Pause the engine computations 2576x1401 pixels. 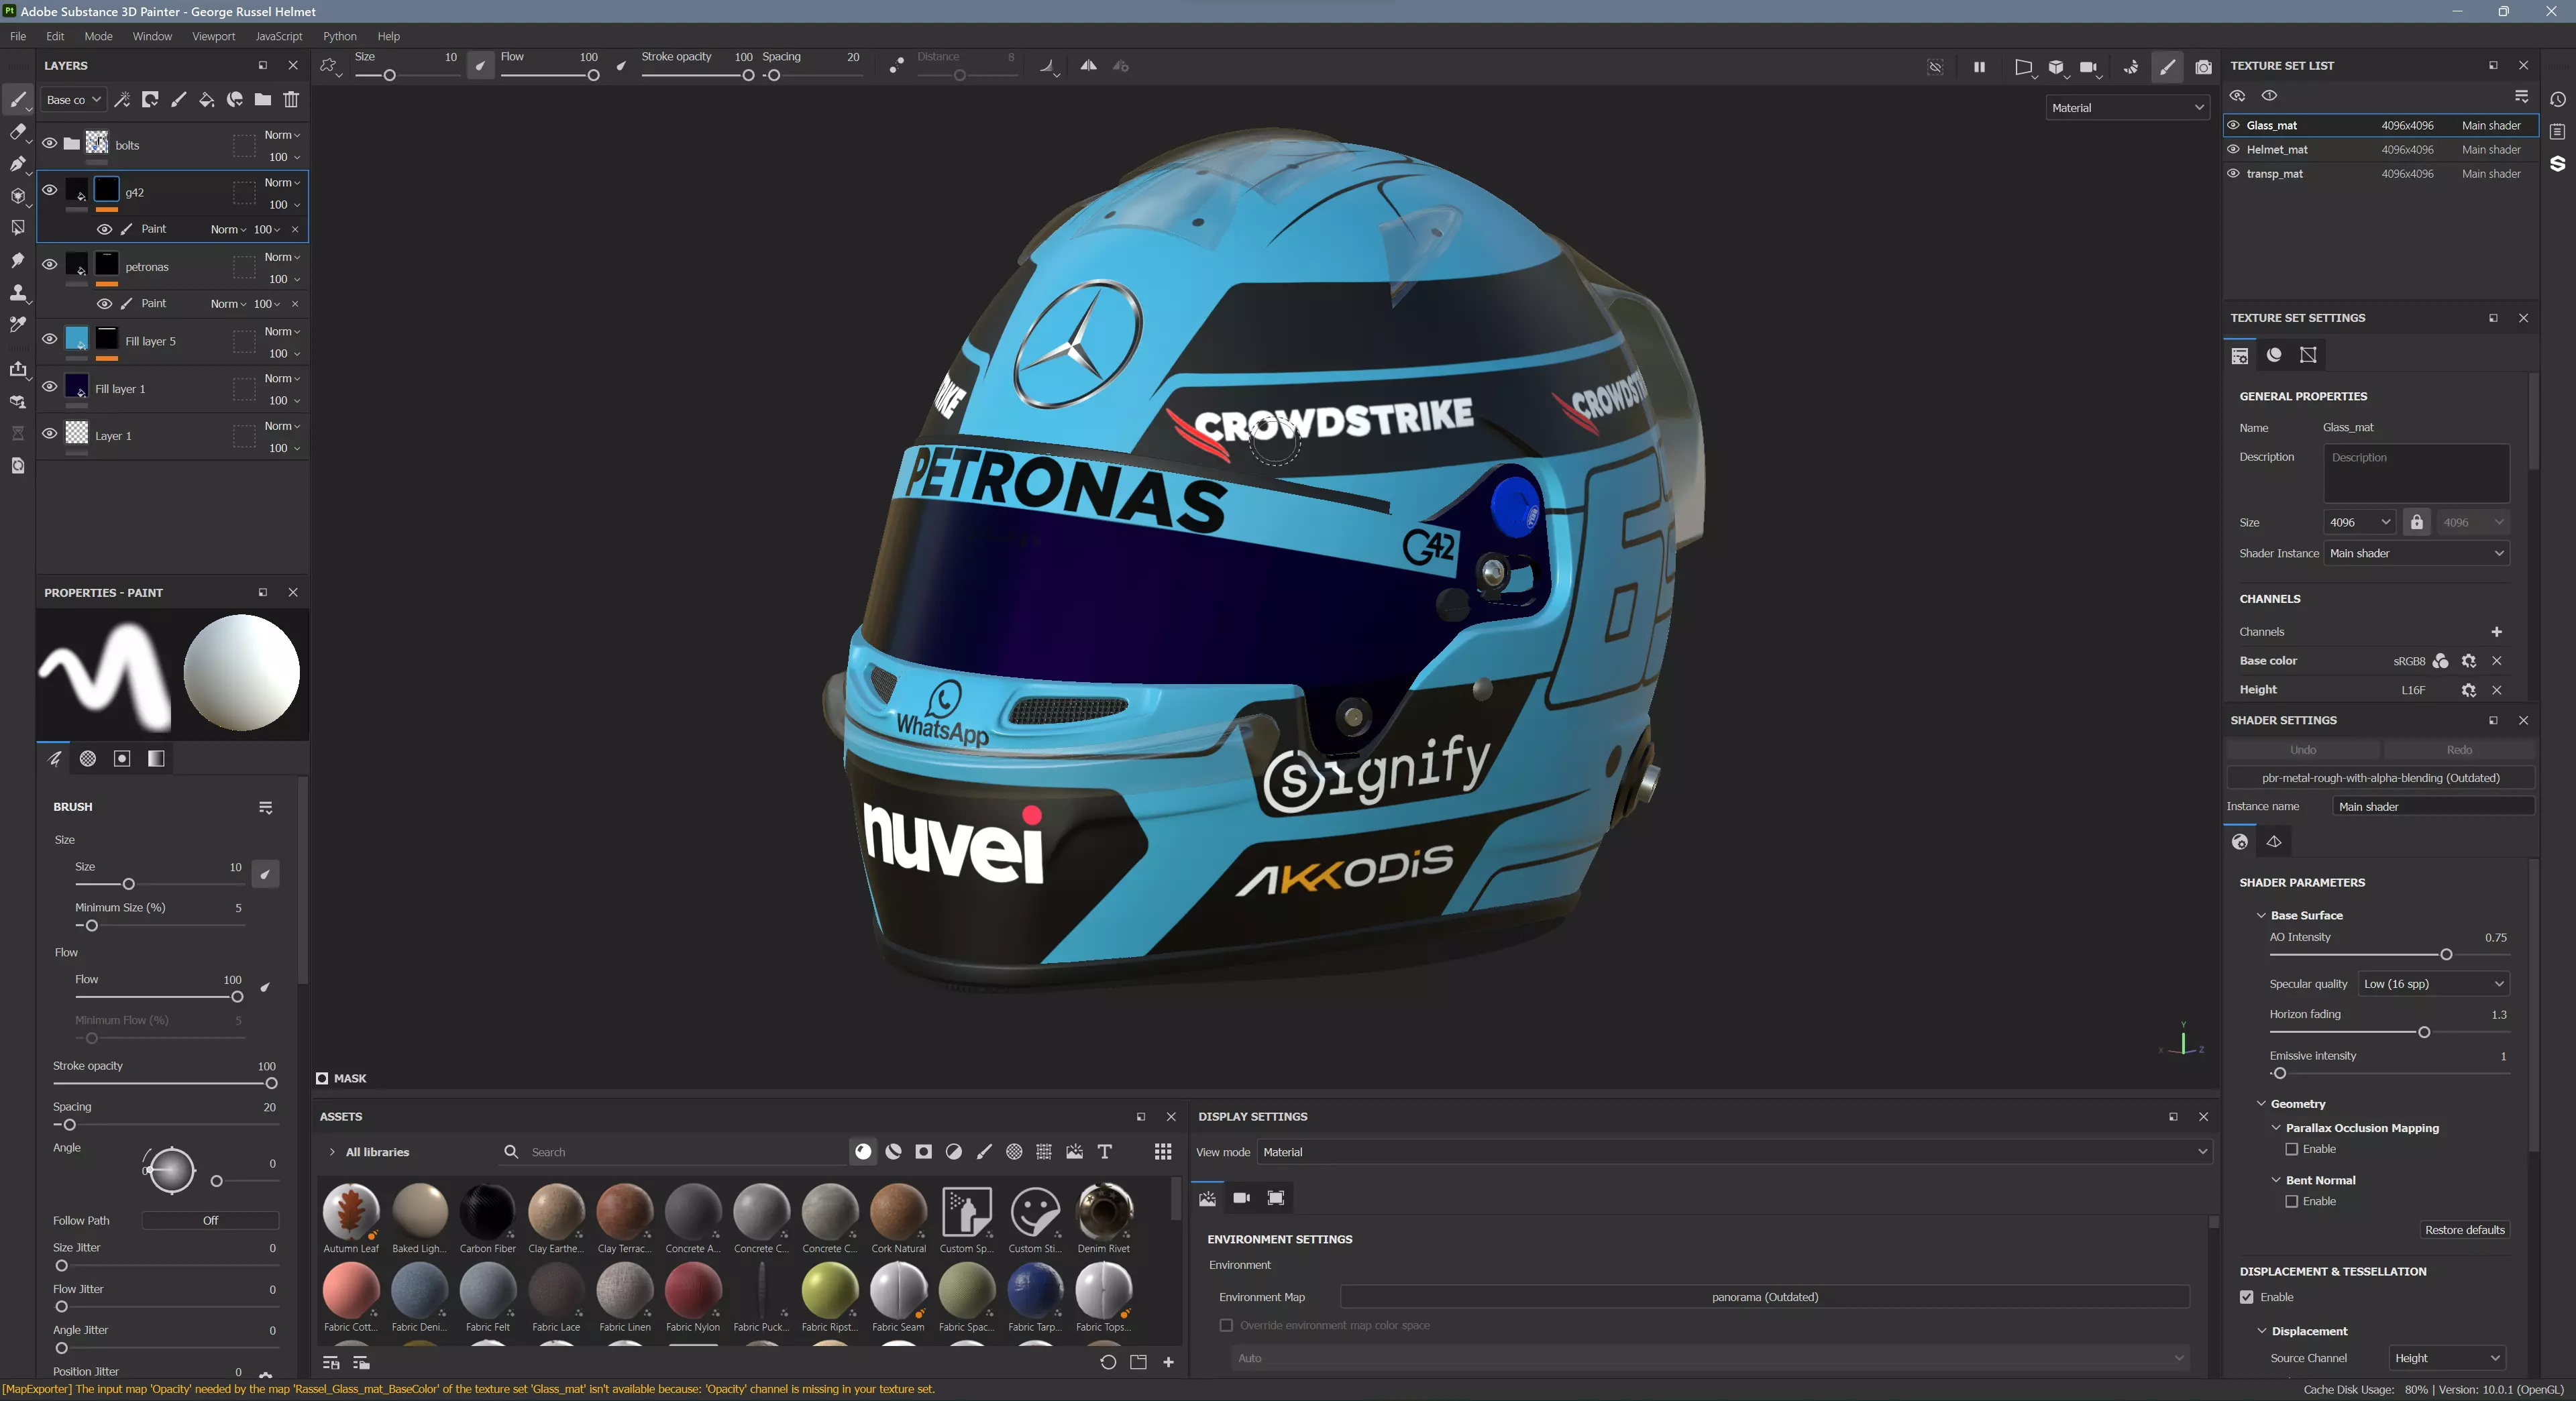[x=1979, y=67]
